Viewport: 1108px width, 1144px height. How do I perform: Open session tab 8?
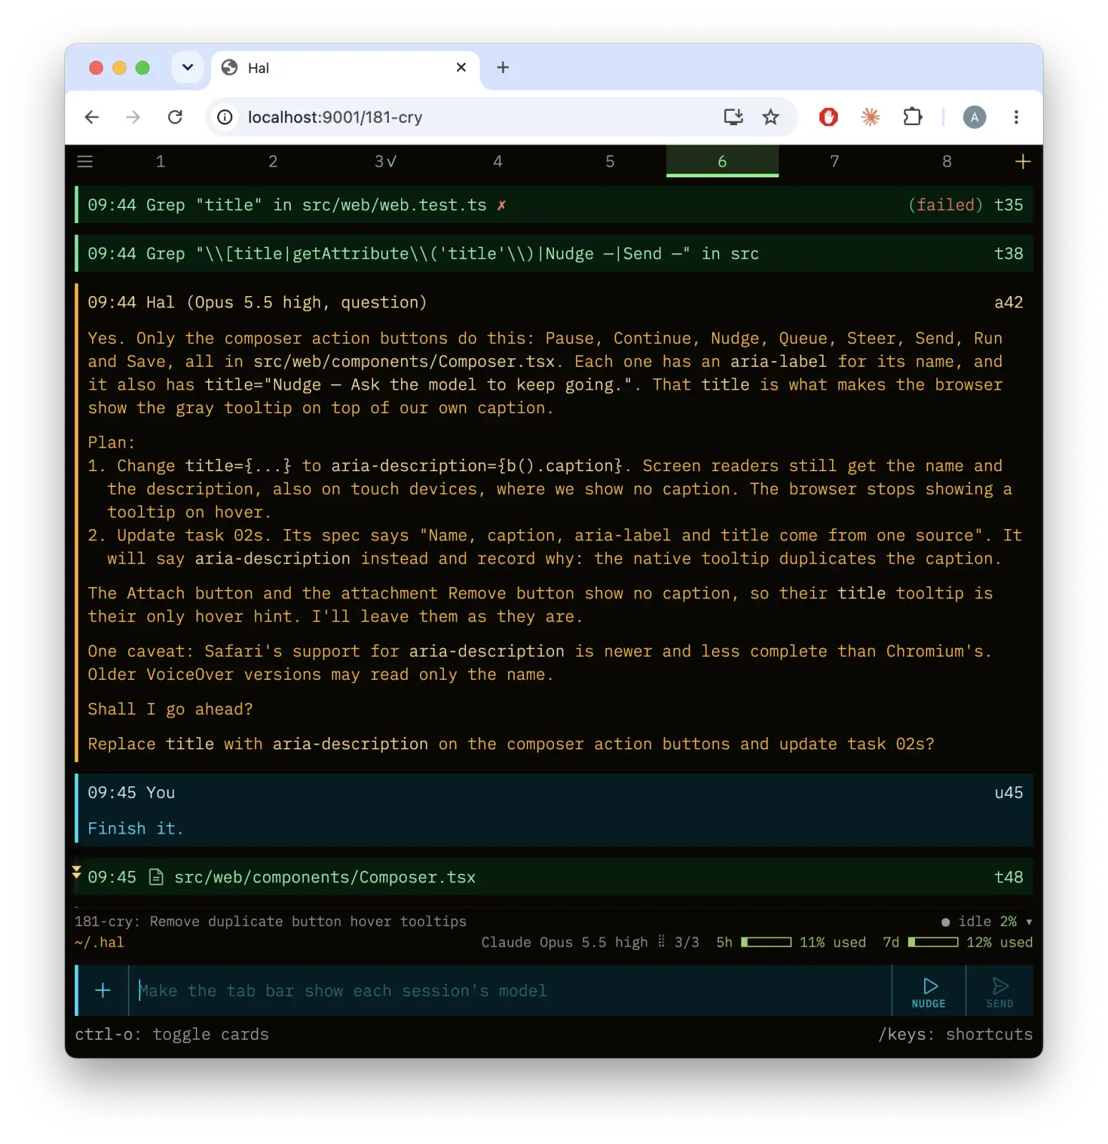(946, 162)
